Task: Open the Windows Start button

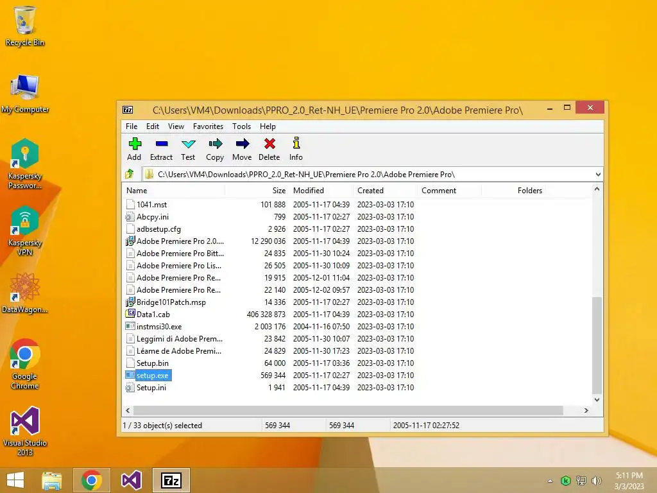Action: [15, 480]
